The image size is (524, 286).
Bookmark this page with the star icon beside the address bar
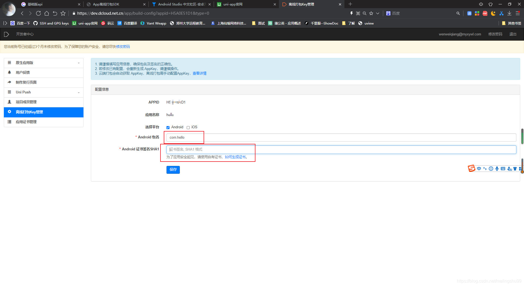63,13
